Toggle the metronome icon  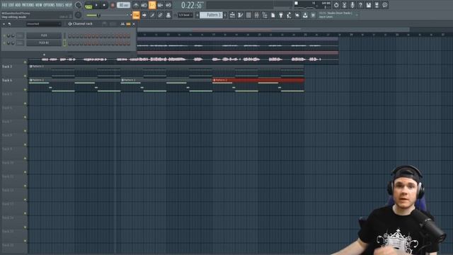(x=136, y=5)
